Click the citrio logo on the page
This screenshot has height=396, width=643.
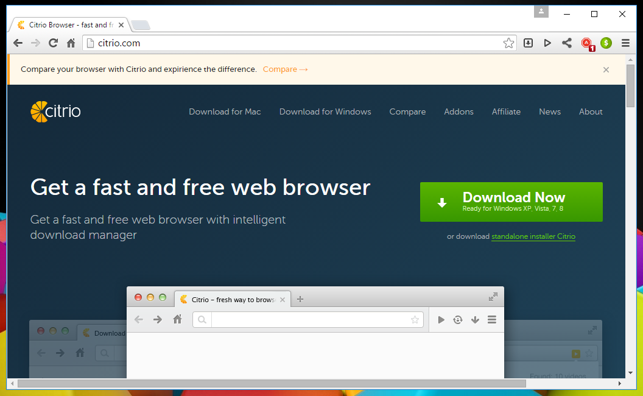(x=55, y=111)
